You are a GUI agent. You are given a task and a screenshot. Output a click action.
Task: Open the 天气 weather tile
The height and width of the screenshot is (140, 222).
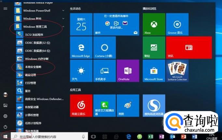click(81, 71)
